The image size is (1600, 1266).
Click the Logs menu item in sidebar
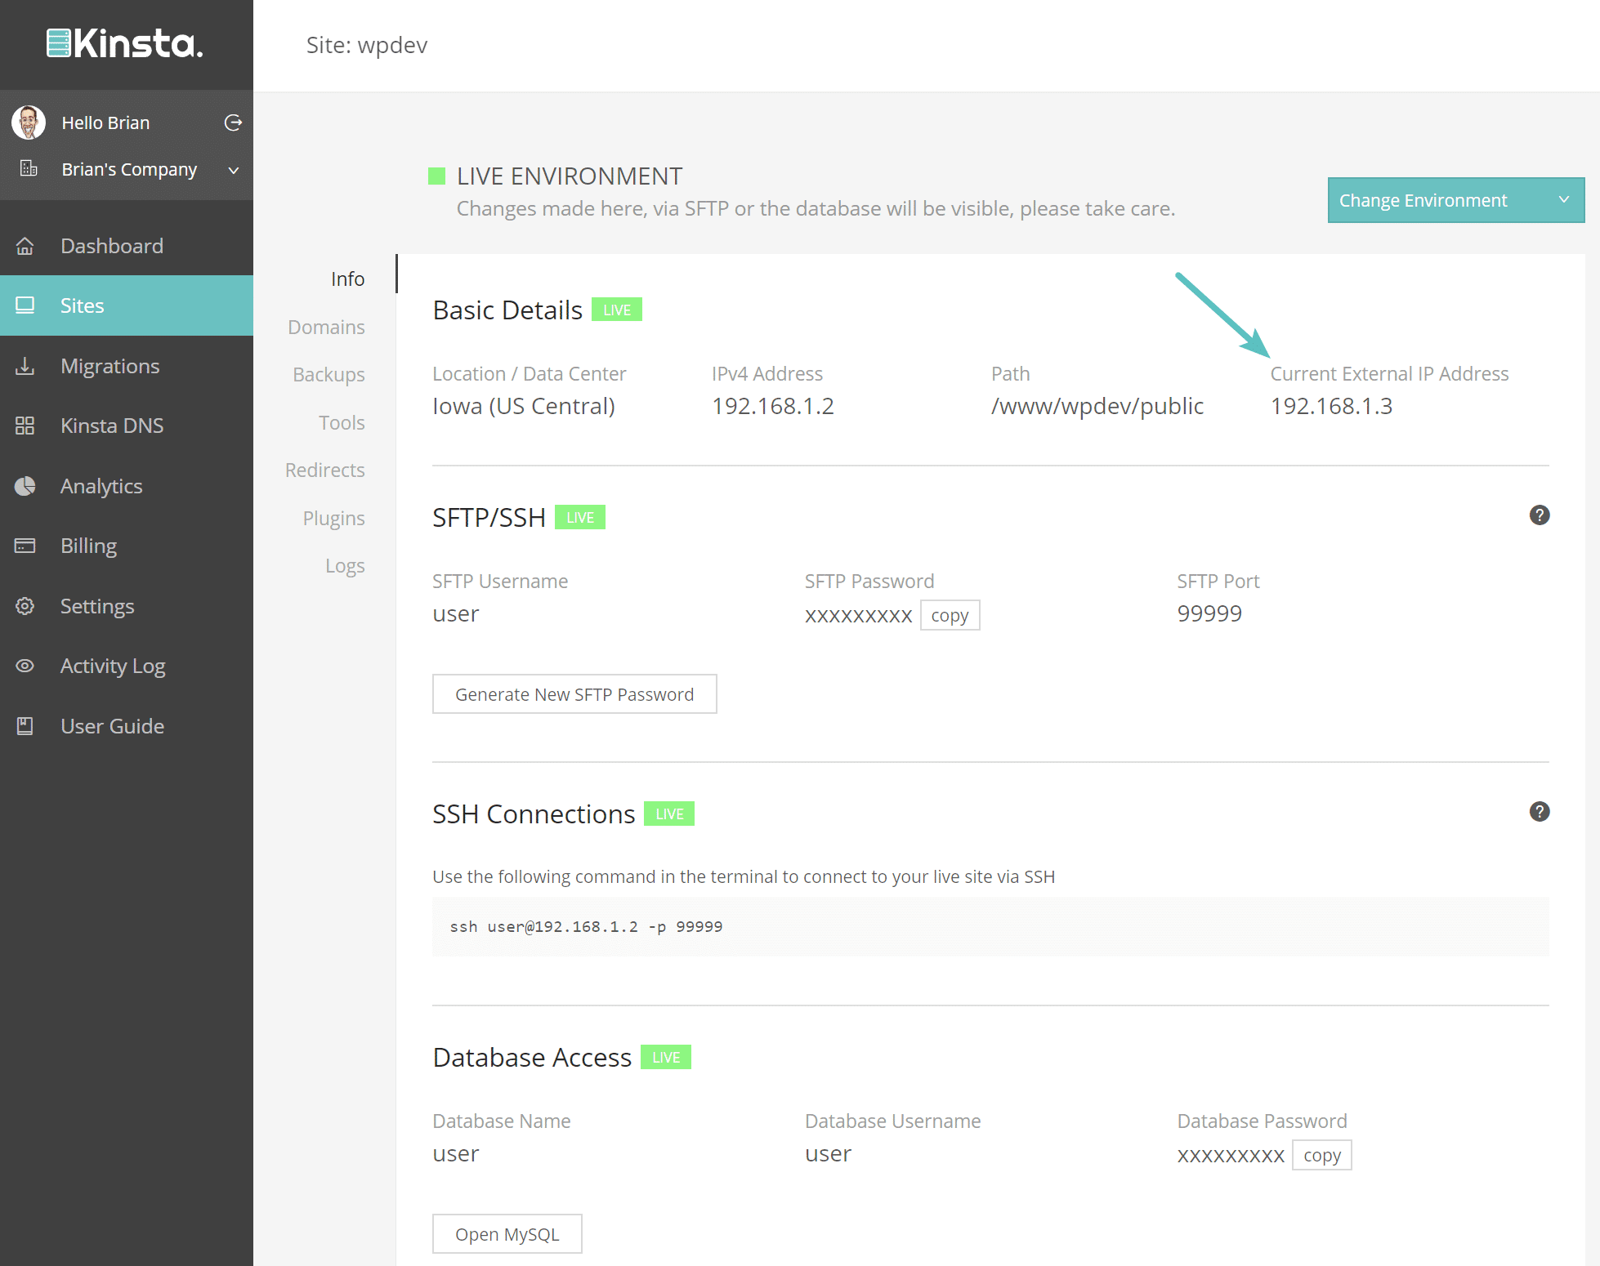[346, 565]
